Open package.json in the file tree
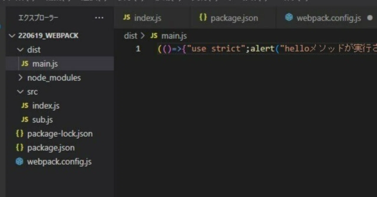 [60, 148]
